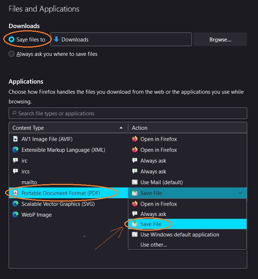
Task: Choose 'Open in Firefox' from dropdown menu
Action: (x=158, y=204)
